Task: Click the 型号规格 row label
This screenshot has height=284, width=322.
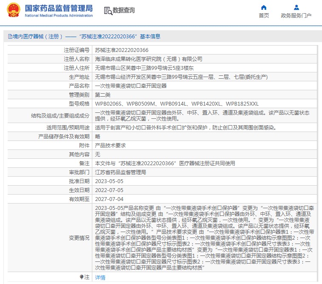Action: pos(79,104)
